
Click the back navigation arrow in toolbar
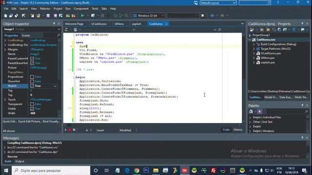click(x=212, y=16)
